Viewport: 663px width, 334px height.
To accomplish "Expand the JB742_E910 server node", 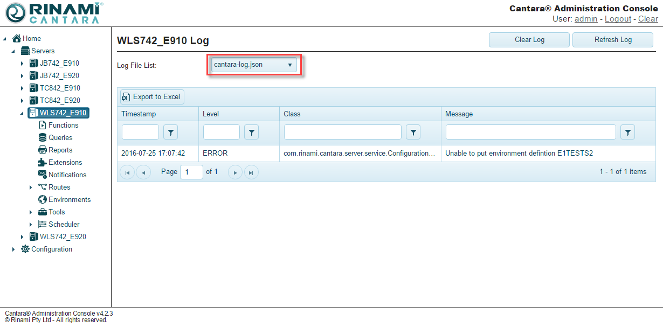I will pyautogui.click(x=22, y=64).
